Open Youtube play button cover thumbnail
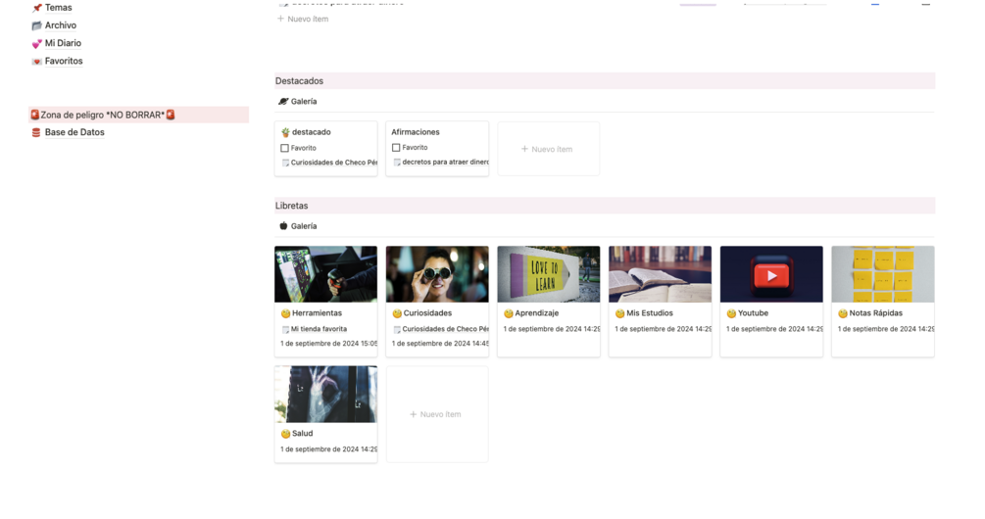Viewport: 985px width, 519px height. tap(771, 274)
